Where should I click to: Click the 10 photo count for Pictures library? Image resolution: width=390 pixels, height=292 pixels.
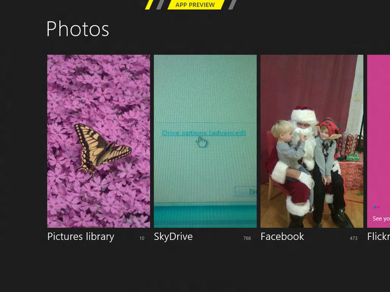[142, 238]
